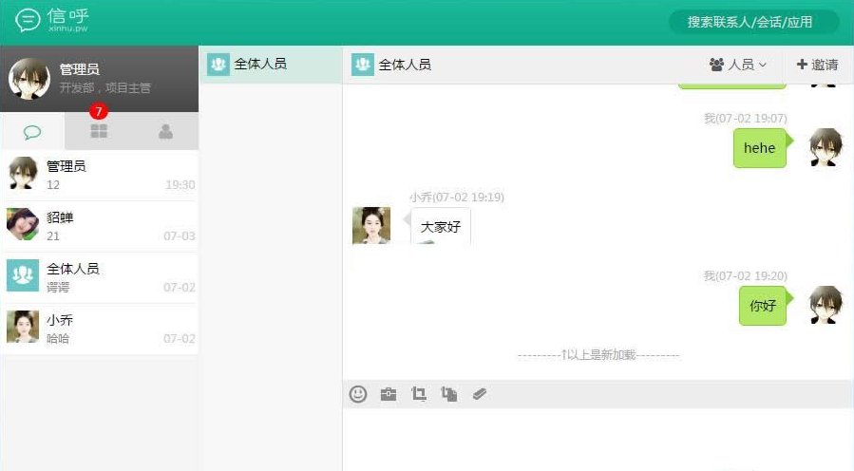Image resolution: width=854 pixels, height=471 pixels.
Task: Select the 全体人员 tab in the middle panel
Action: point(271,65)
